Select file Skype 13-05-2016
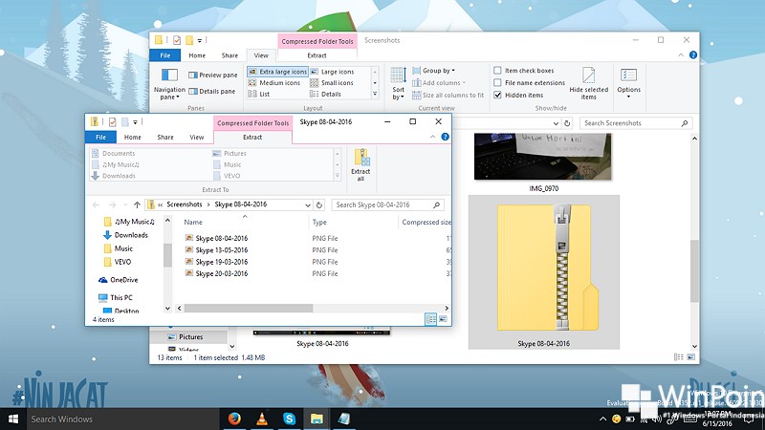The height and width of the screenshot is (430, 765). (x=216, y=249)
